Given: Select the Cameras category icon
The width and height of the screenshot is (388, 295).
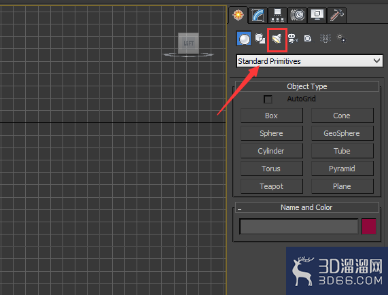Looking at the screenshot, I should point(293,39).
